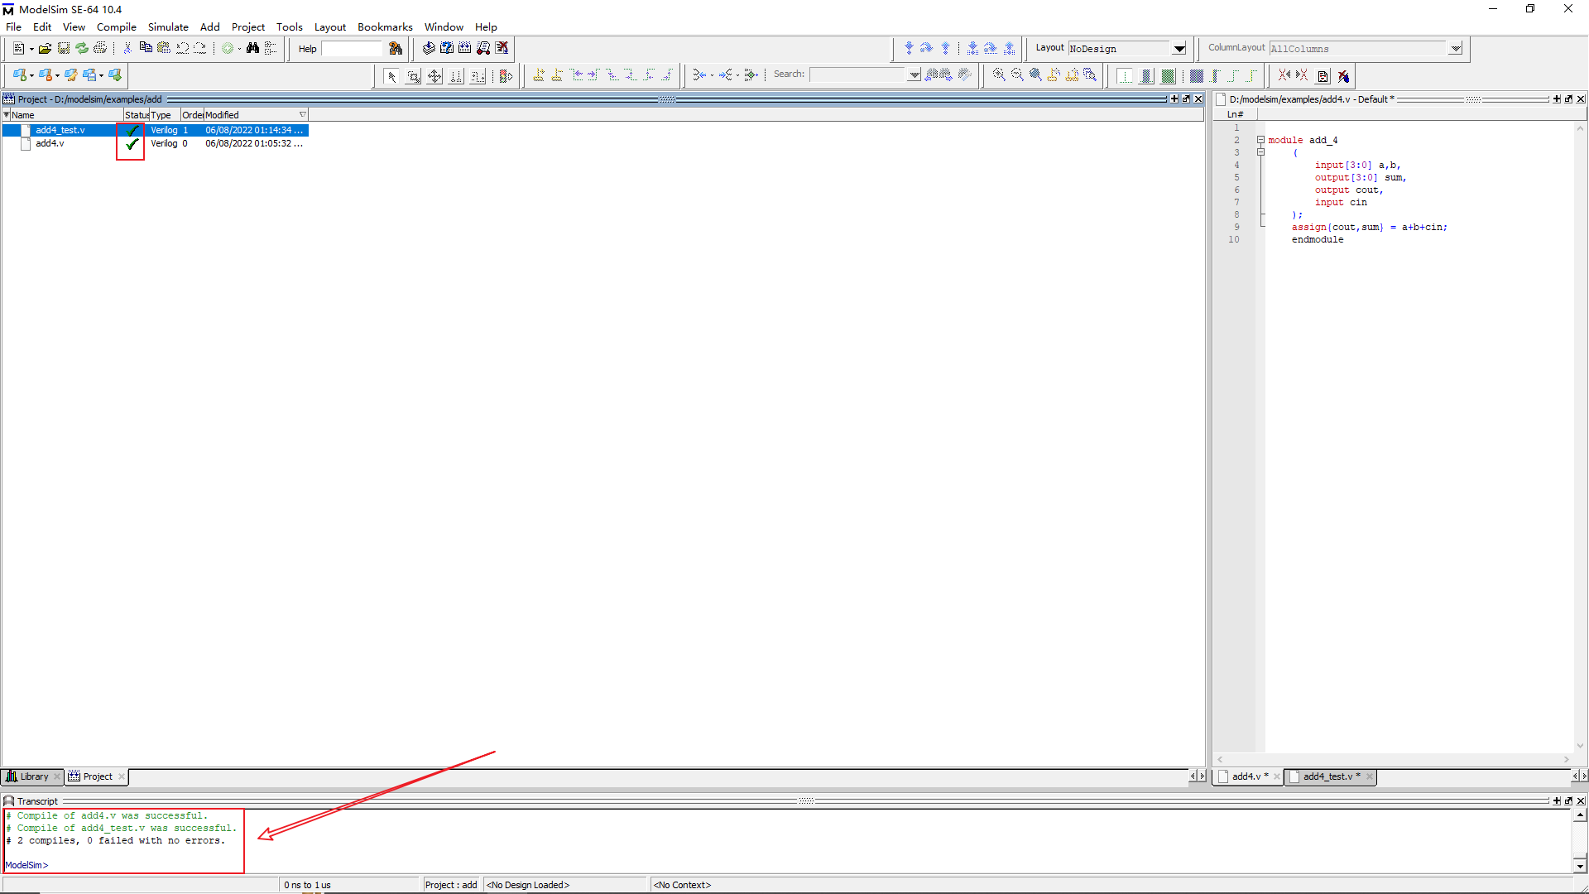This screenshot has height=894, width=1589.
Task: Click the Transcript scrollbar down arrow
Action: click(1580, 866)
